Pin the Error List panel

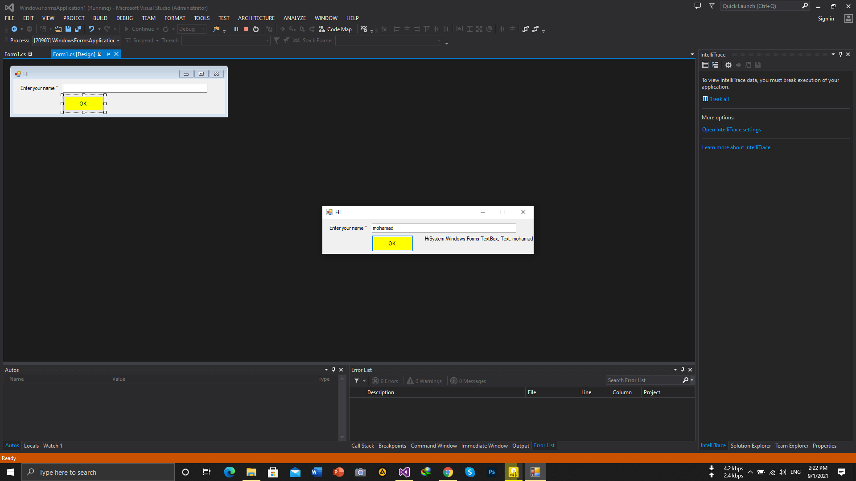(683, 370)
